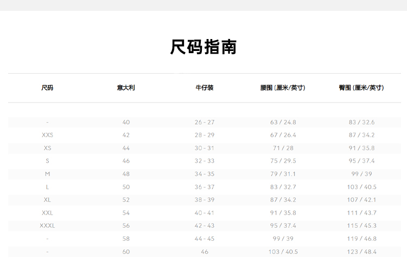
Task: Click Italian size 54 cell
Action: click(126, 213)
